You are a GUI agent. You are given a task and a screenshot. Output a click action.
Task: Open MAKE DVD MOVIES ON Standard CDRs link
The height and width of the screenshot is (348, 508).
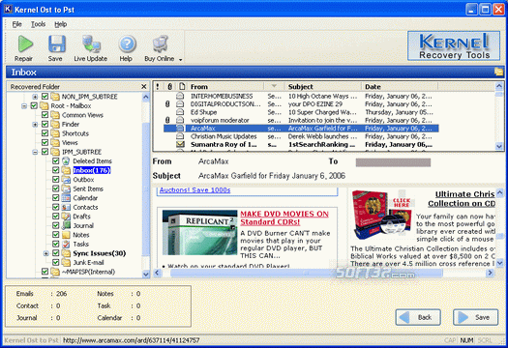(284, 217)
